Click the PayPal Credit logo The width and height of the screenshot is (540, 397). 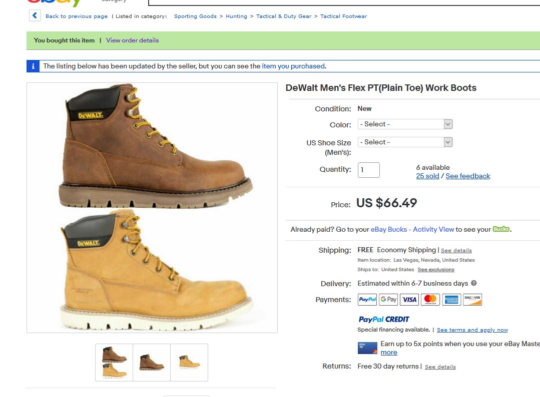384,319
